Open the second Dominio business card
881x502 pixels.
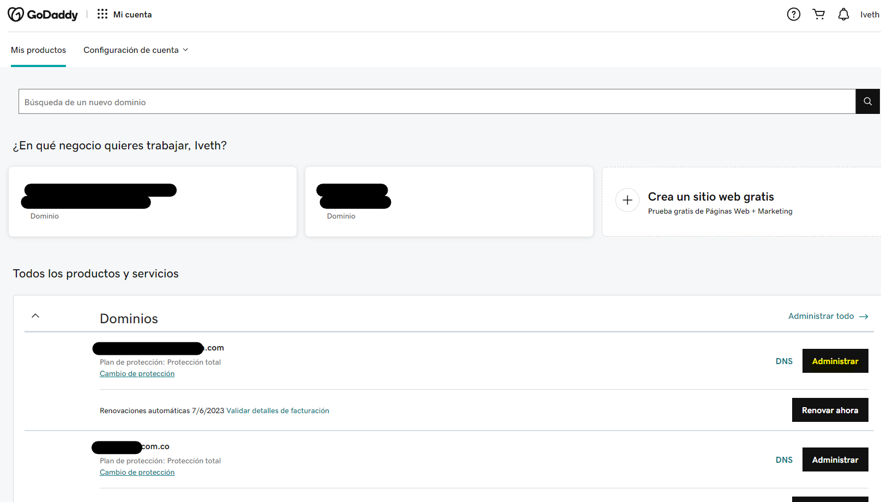[x=449, y=202]
